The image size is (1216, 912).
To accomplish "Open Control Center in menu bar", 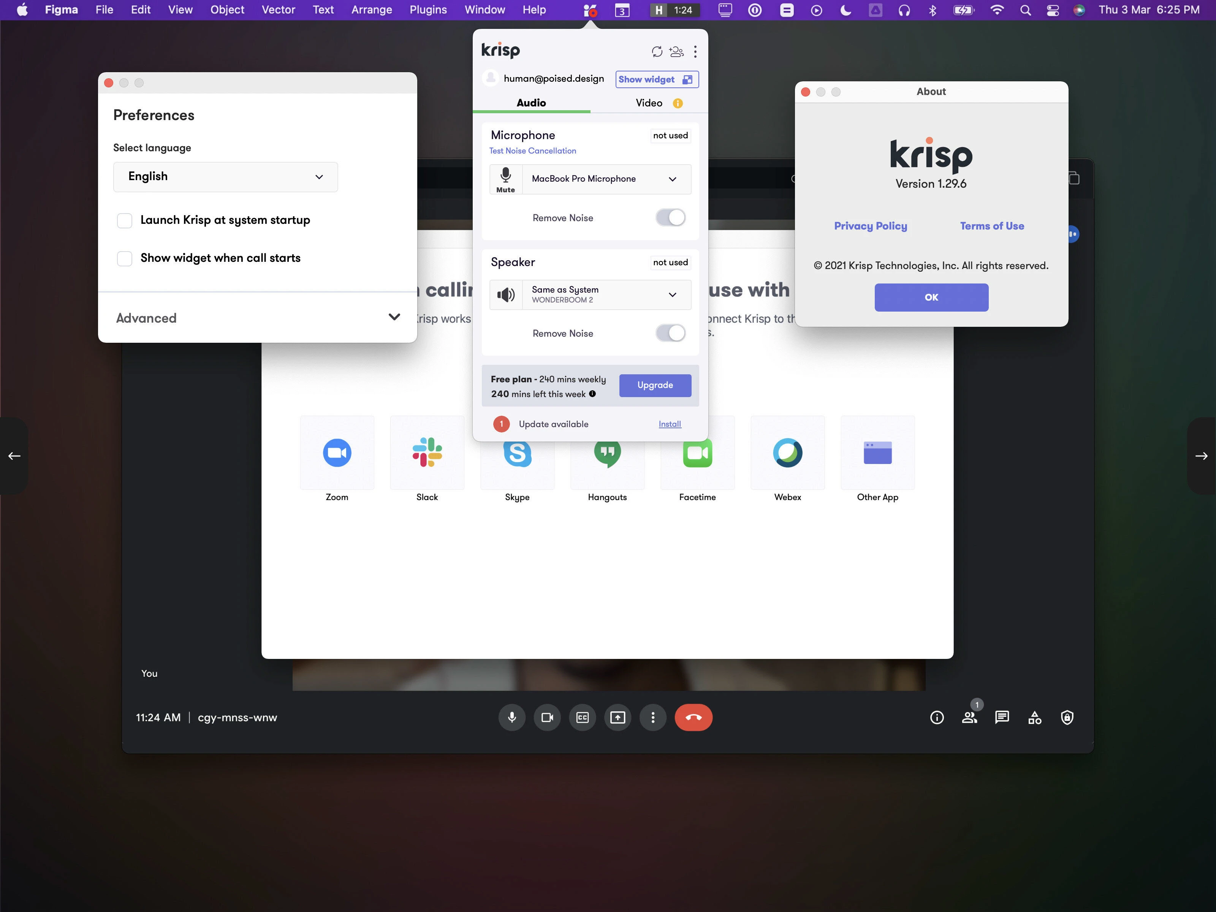I will pyautogui.click(x=1053, y=10).
